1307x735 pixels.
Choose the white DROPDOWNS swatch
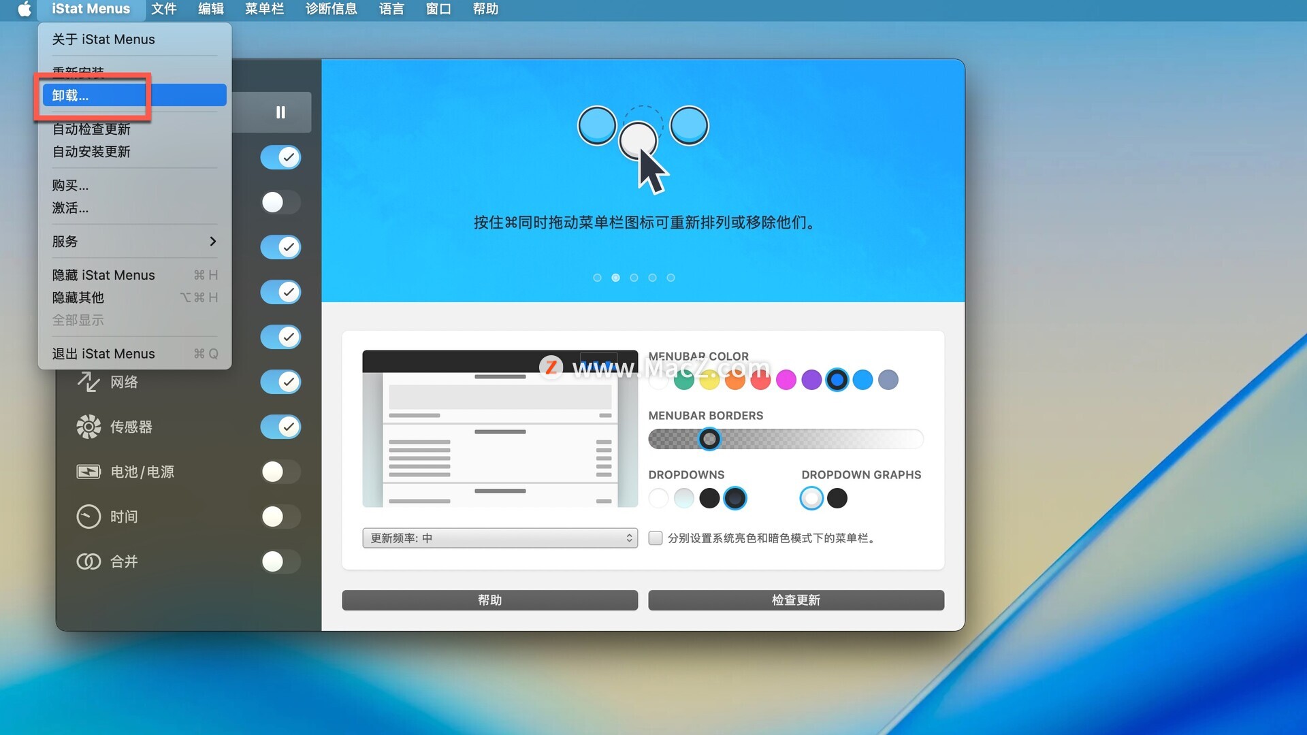pos(658,498)
